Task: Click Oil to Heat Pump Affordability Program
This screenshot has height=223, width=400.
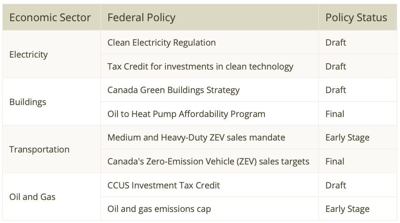Action: [186, 114]
